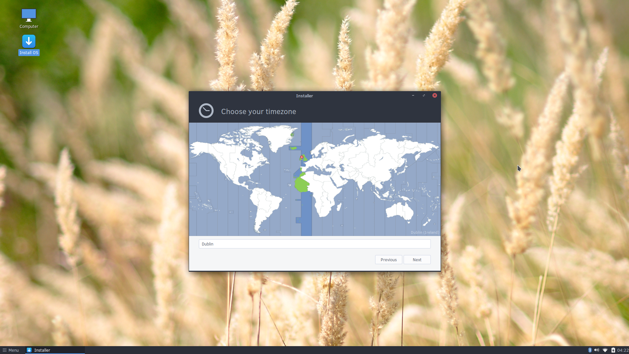Click the red Dublin marker on the map
Image resolution: width=629 pixels, height=354 pixels.
(x=302, y=157)
